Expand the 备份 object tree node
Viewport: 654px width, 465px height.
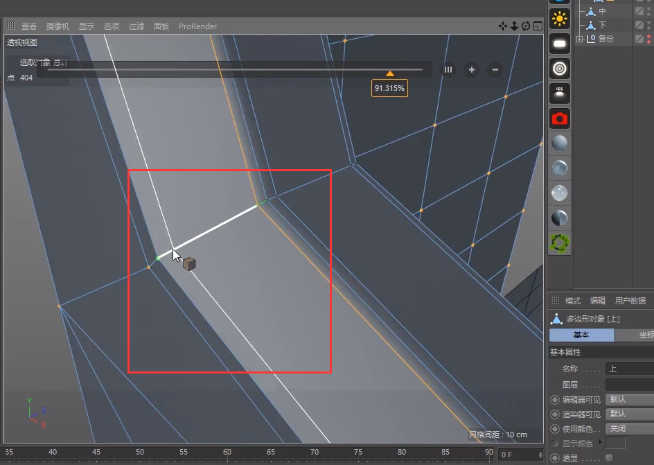point(579,39)
